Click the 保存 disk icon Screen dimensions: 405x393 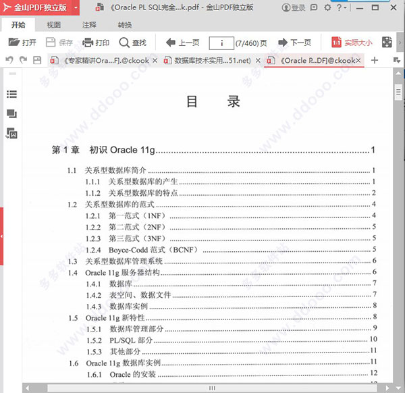(x=51, y=42)
